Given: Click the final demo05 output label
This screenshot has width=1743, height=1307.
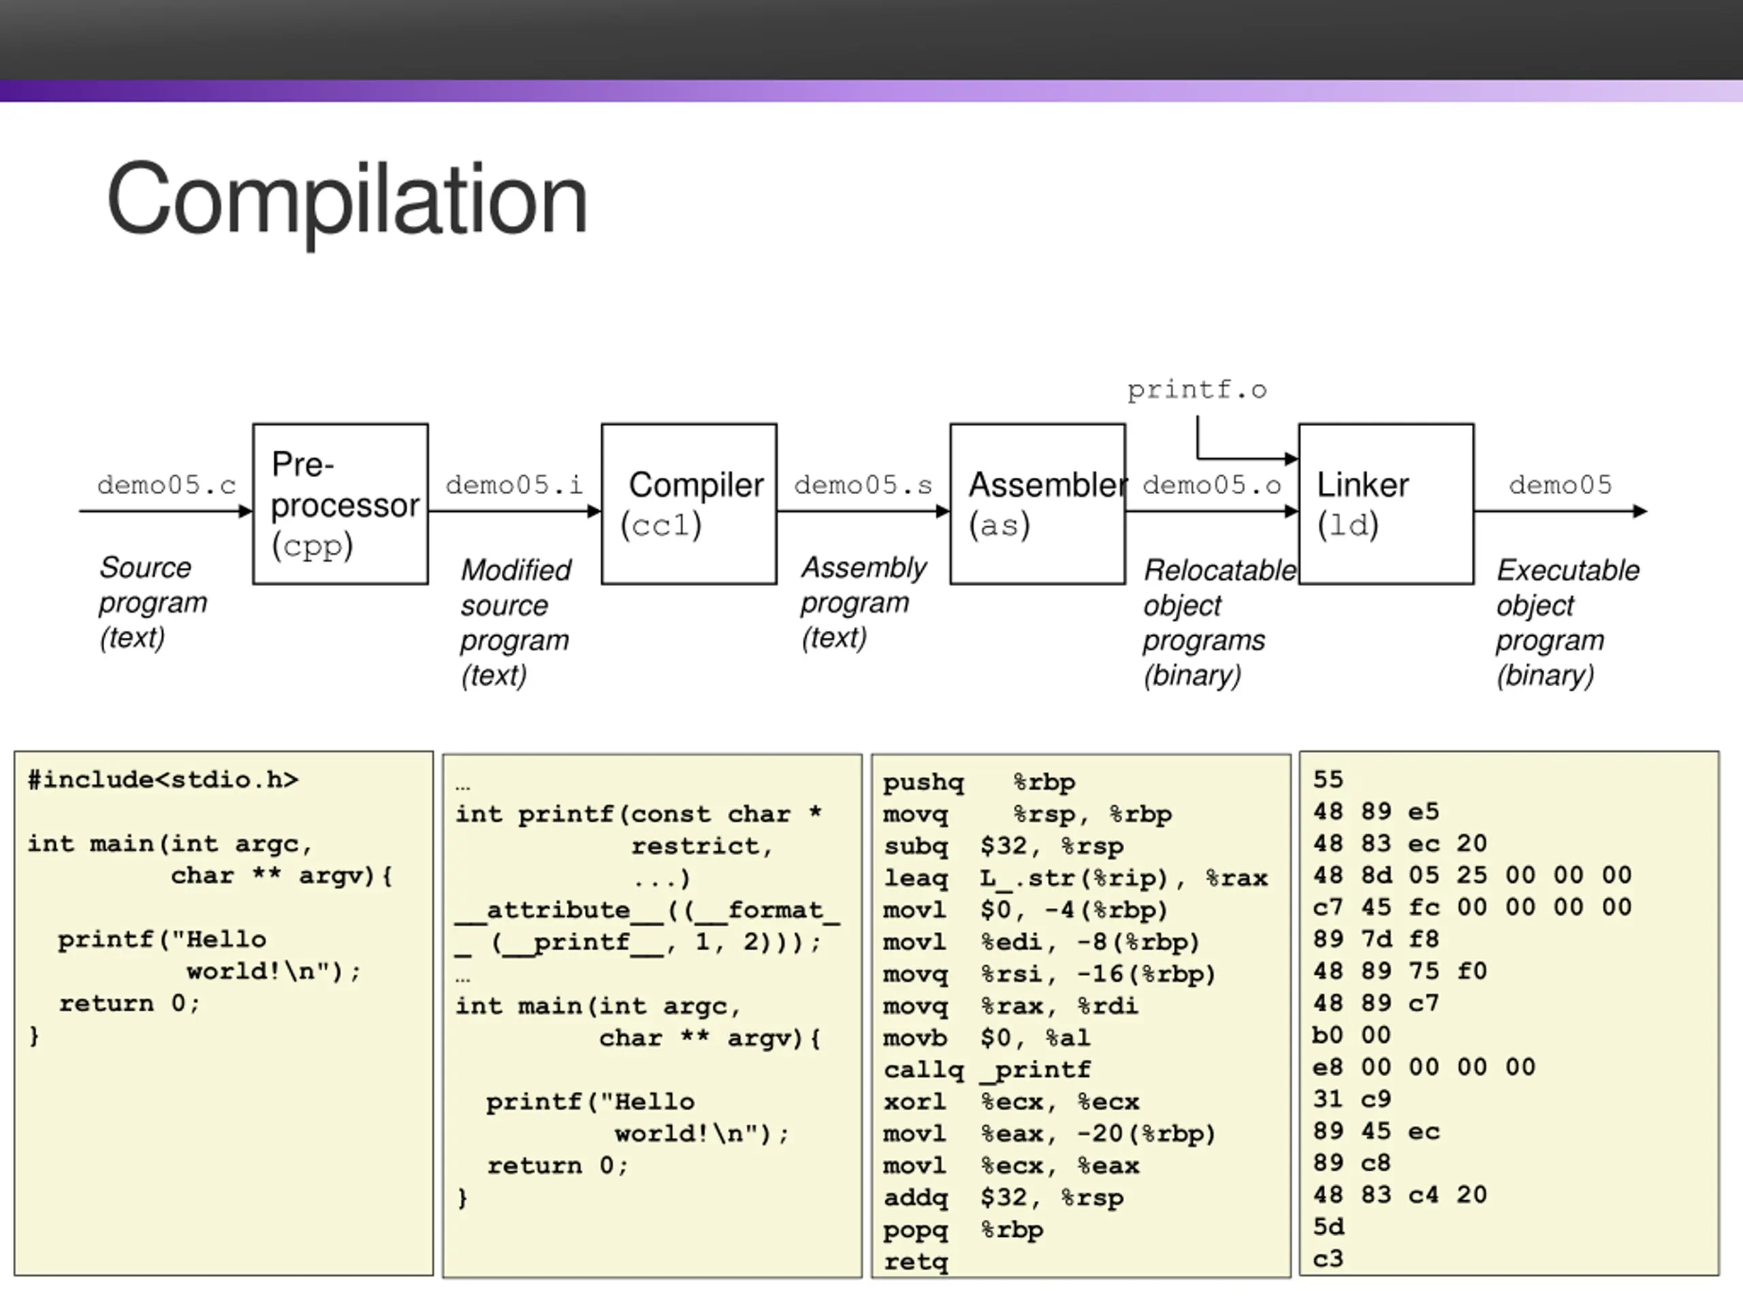Looking at the screenshot, I should tap(1561, 485).
